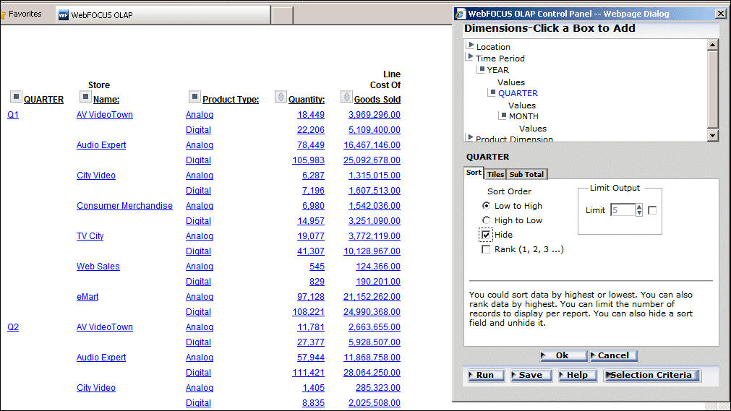
Task: Click the square icon beside QUARTER column header
Action: coord(16,97)
